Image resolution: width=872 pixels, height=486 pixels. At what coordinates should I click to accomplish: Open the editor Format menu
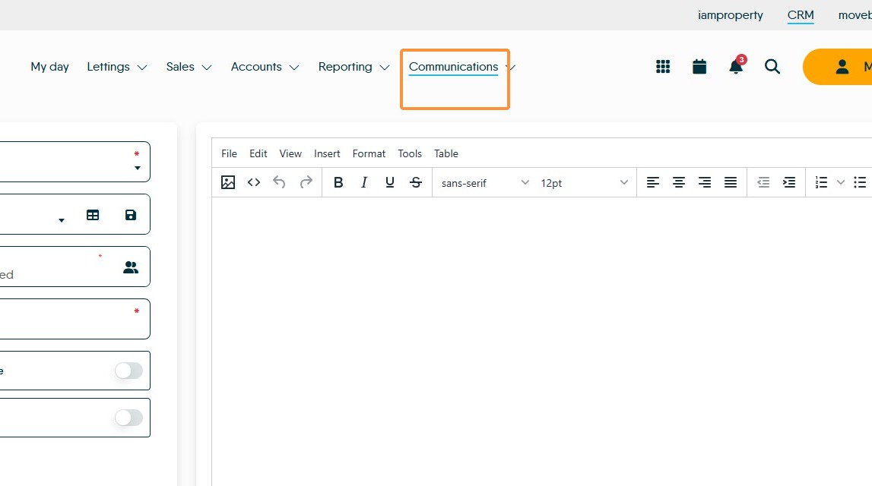[369, 153]
